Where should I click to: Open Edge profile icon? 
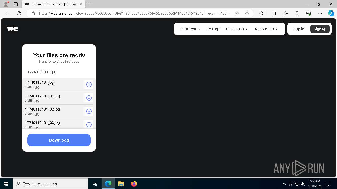(x=6, y=4)
